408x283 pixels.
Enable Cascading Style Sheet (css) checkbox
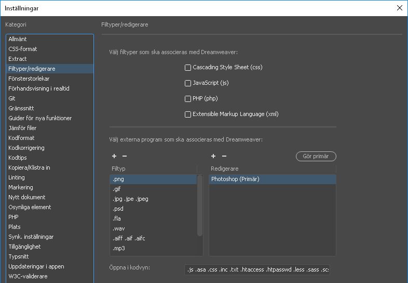point(188,68)
